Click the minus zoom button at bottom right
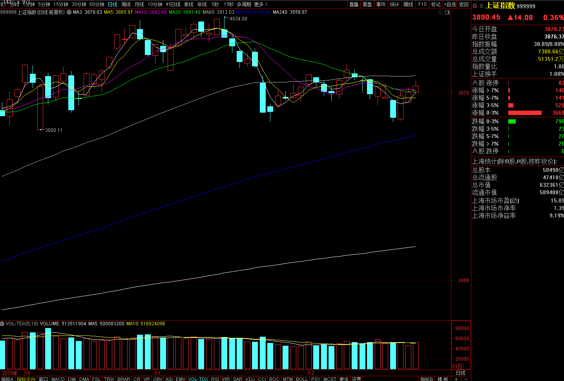The height and width of the screenshot is (381, 564). tap(466, 379)
